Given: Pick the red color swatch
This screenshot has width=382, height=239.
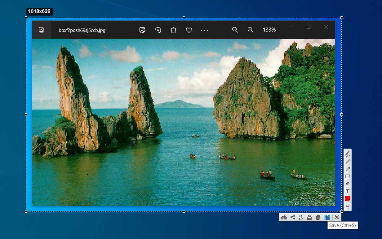Looking at the screenshot, I should tap(348, 199).
